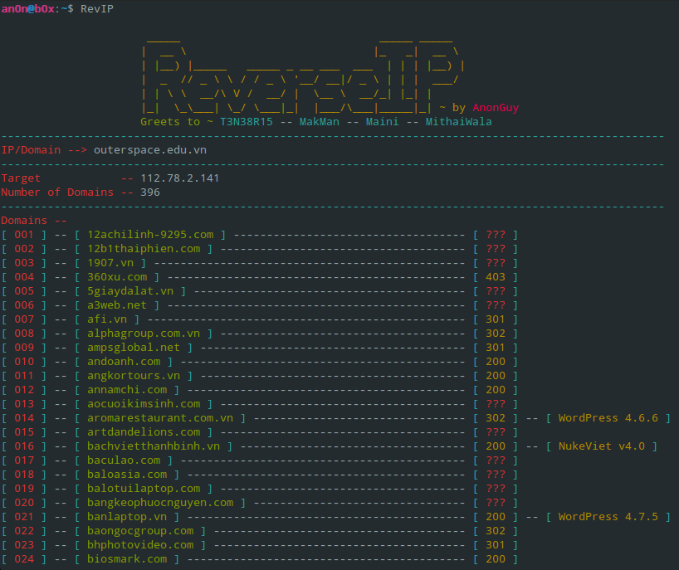Viewport: 679px width, 570px height.
Task: Click the 403 status for 360xu.com
Action: point(496,277)
